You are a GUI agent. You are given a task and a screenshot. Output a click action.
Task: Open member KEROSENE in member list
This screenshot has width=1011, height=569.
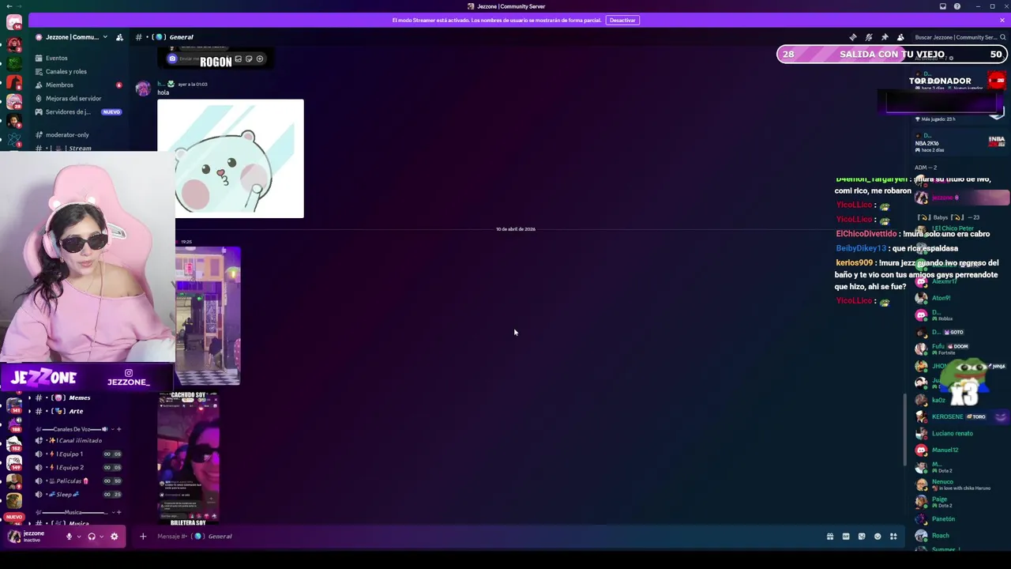coord(960,416)
